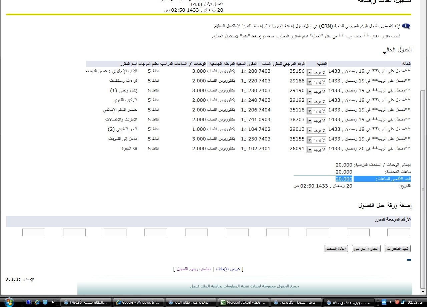The image size is (427, 307).
Task: Open action dropdown for course CRN 29188
Action: [x=316, y=82]
